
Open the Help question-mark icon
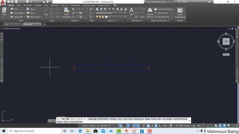click(209, 2)
